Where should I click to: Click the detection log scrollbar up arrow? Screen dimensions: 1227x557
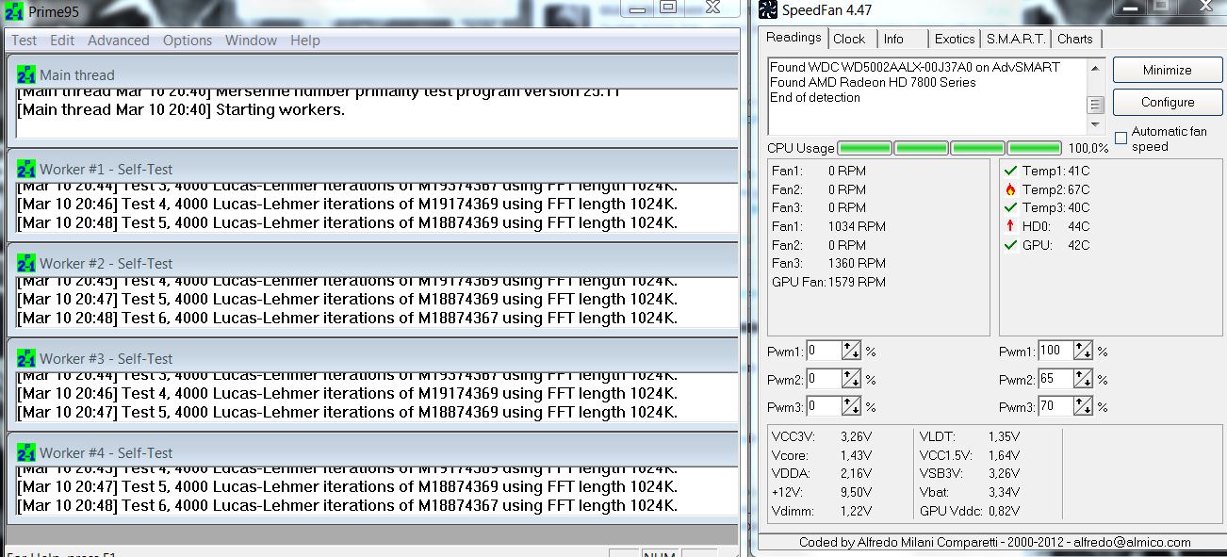pos(1095,67)
